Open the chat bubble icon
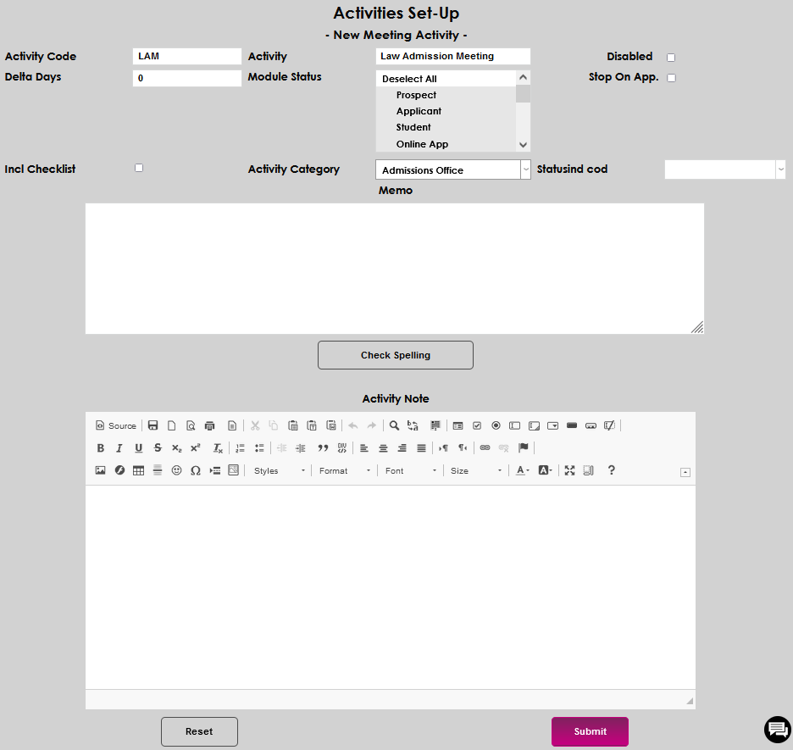The width and height of the screenshot is (793, 750). pyautogui.click(x=777, y=730)
